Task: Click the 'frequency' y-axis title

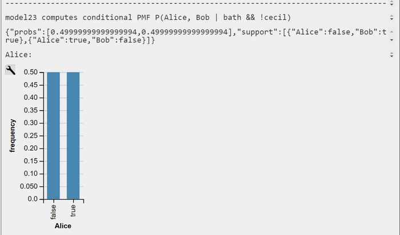Action: 12,135
